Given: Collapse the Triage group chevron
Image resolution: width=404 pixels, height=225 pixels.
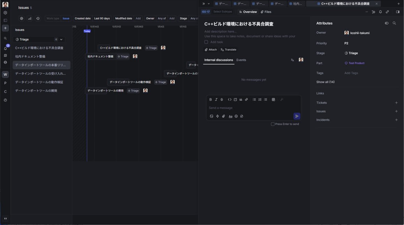Looking at the screenshot, I should (61, 39).
